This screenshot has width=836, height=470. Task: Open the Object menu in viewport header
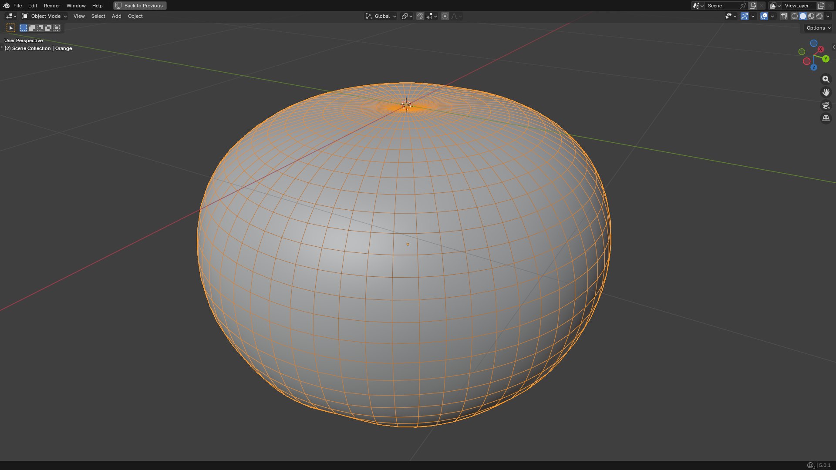[135, 16]
